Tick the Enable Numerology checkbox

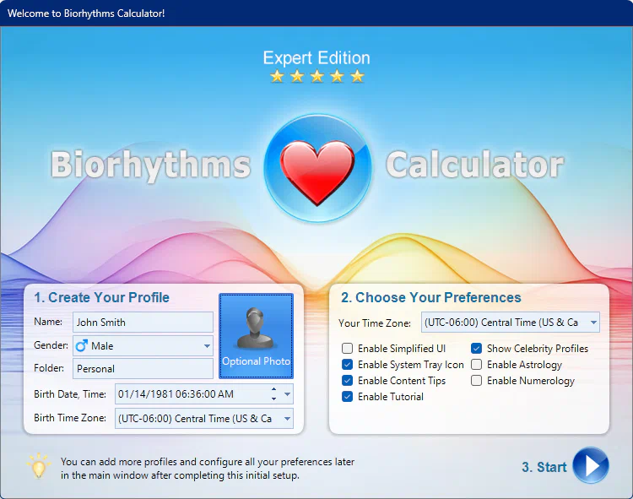coord(477,381)
